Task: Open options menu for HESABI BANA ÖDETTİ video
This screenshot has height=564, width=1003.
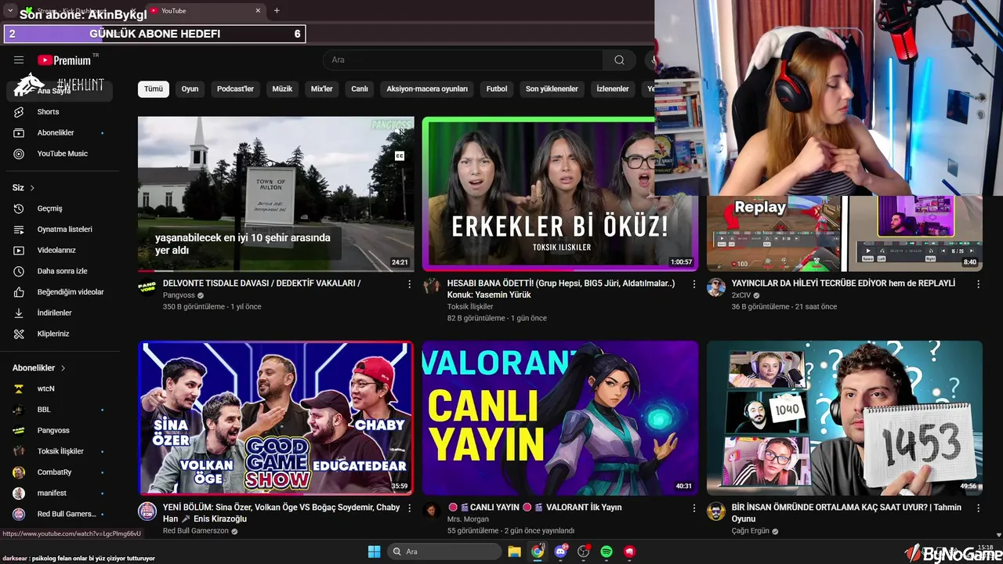Action: pos(693,284)
